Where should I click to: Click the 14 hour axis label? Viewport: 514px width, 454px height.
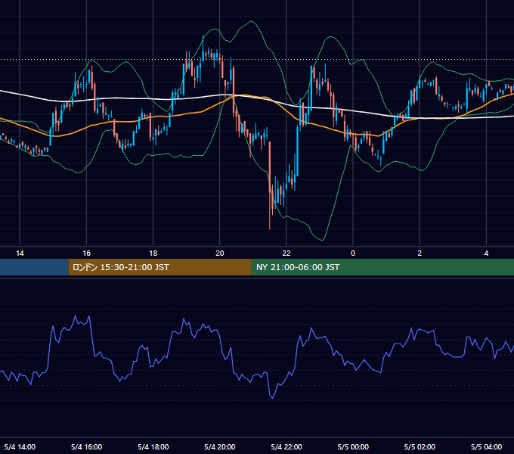point(20,253)
